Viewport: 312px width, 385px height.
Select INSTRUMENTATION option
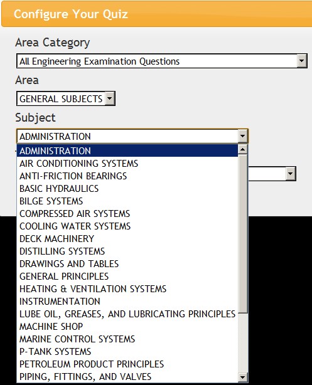127,301
